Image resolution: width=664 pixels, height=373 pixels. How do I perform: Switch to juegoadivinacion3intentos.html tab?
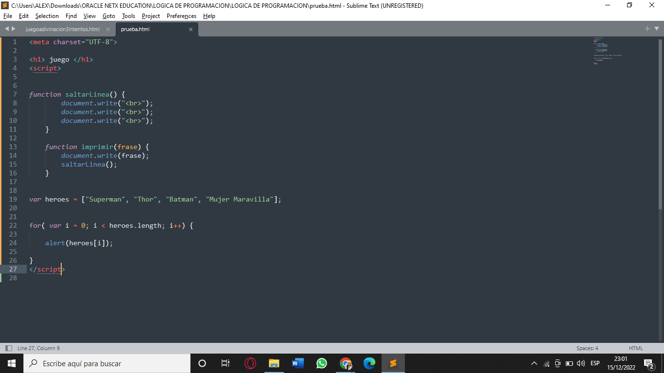point(63,29)
